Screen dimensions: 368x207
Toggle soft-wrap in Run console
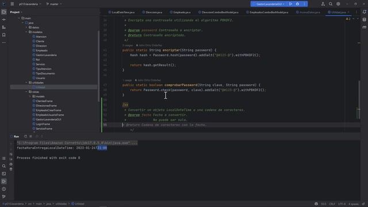(11, 154)
